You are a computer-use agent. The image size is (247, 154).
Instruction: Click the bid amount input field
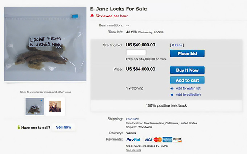click(x=136, y=53)
